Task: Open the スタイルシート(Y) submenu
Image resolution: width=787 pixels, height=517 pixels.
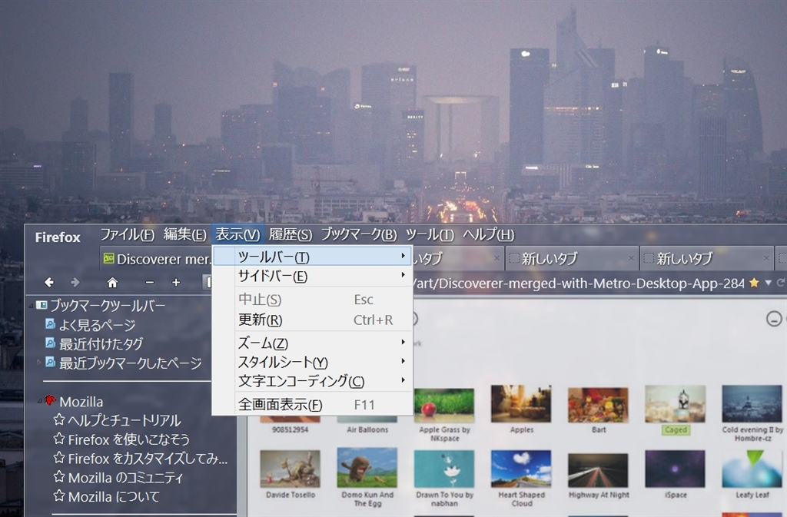Action: tap(312, 362)
